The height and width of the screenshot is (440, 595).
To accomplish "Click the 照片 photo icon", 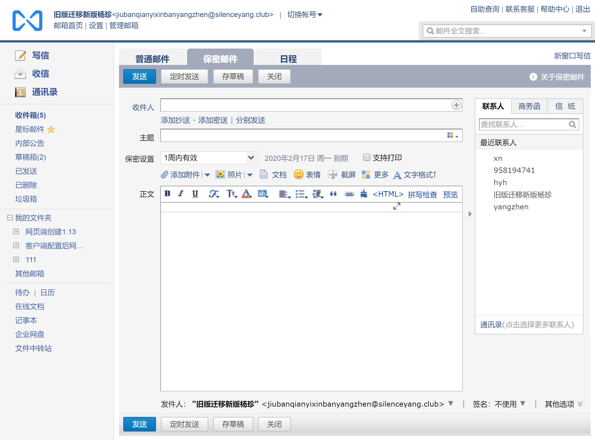I will (x=220, y=174).
